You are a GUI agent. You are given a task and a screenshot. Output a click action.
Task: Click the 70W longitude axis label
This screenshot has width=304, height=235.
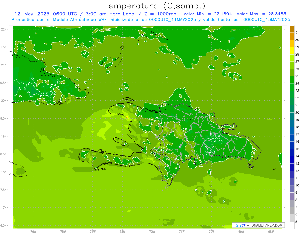coord(212,231)
